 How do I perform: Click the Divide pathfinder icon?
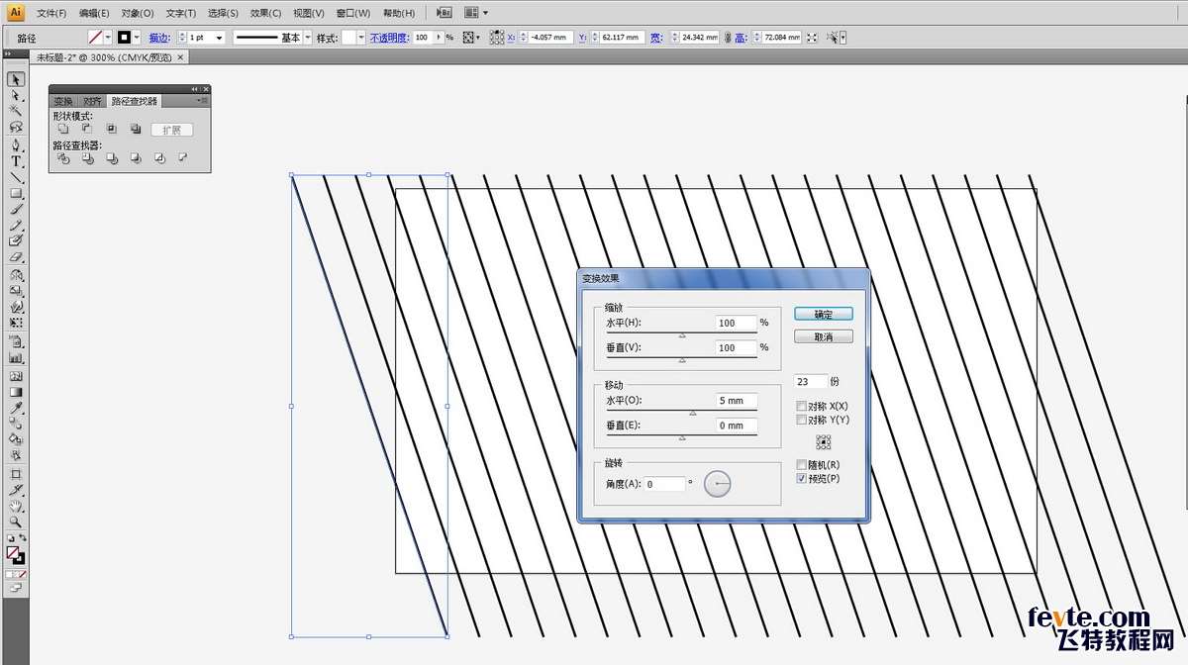(x=63, y=158)
